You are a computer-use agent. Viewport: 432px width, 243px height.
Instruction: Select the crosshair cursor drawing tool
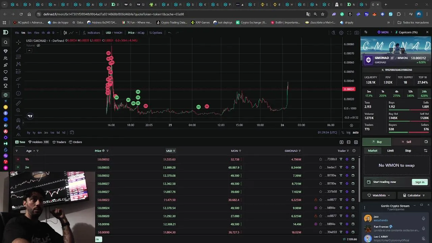point(18,42)
